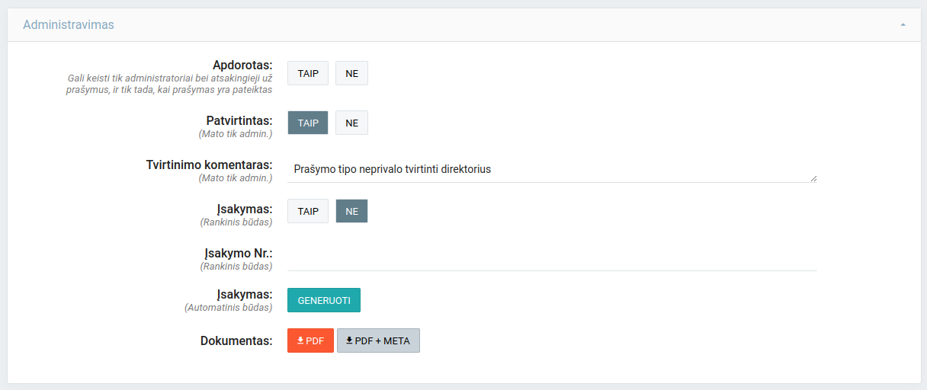Viewport: 927px width, 390px height.
Task: Click the download icon on the red PDF button
Action: click(x=300, y=340)
